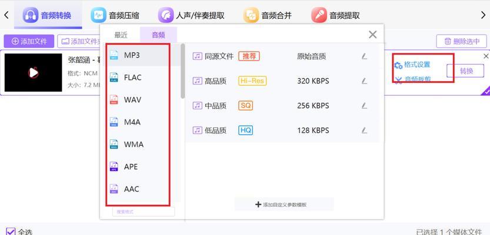Click the 添加文件 add file button
The image size is (490, 235).
click(29, 41)
